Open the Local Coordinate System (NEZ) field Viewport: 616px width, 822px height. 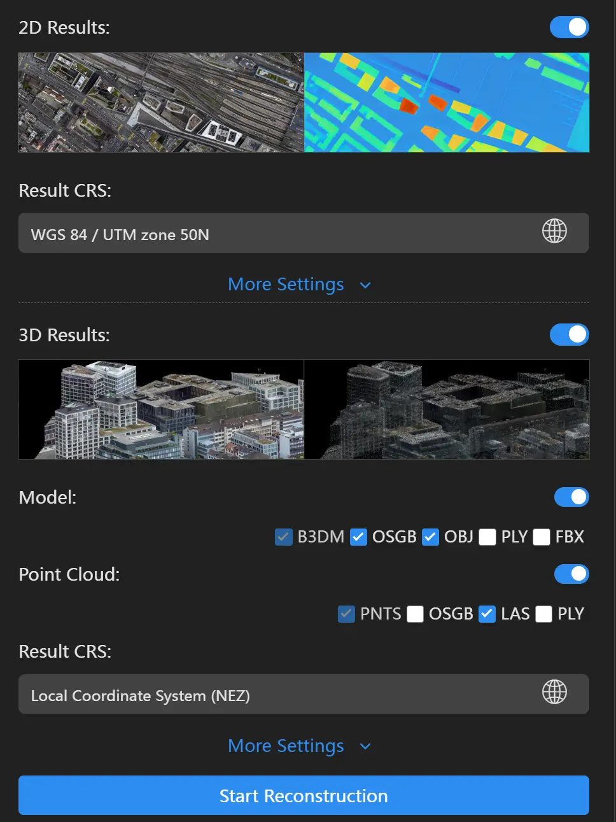(x=274, y=695)
